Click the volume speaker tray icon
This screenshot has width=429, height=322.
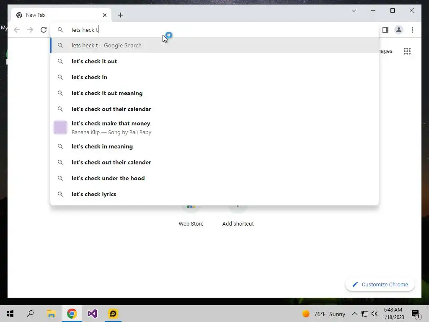[x=375, y=314]
